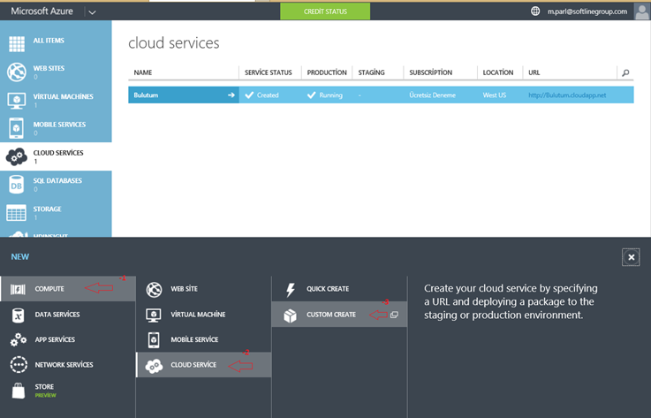Click the m.parl@softlinegroup.com account name
Image resolution: width=651 pixels, height=418 pixels.
tap(587, 11)
